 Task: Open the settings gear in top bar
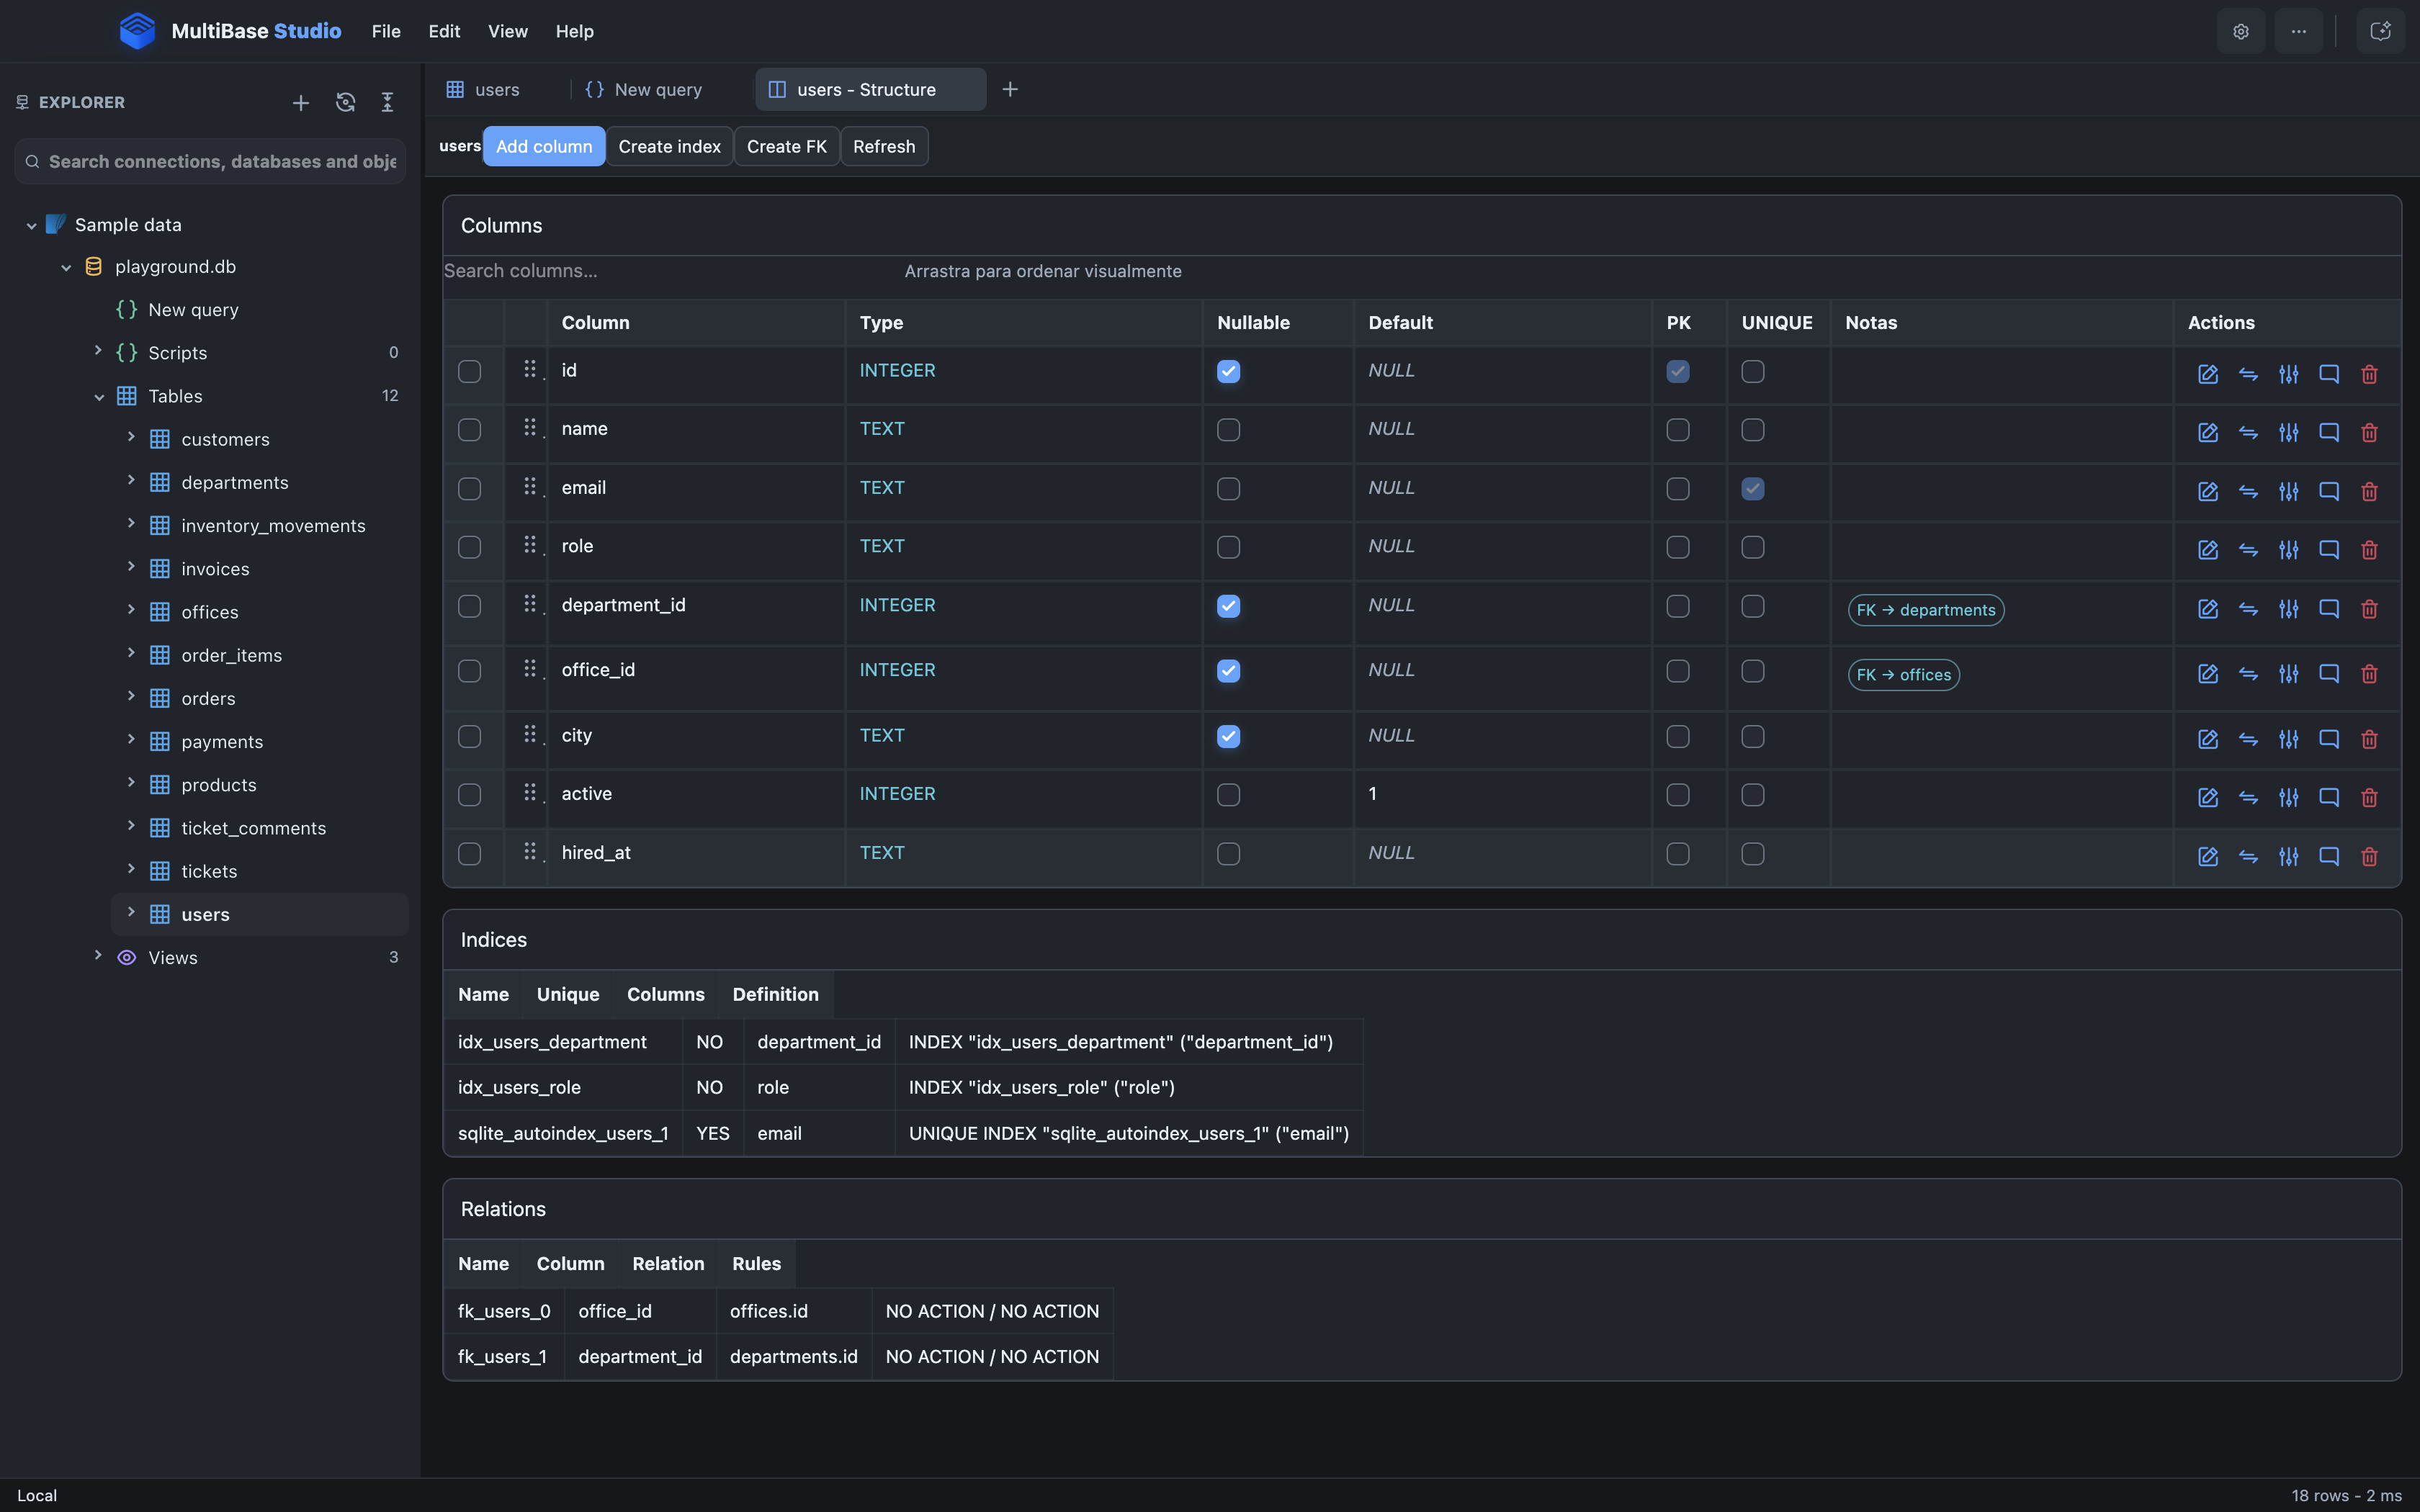(2241, 31)
